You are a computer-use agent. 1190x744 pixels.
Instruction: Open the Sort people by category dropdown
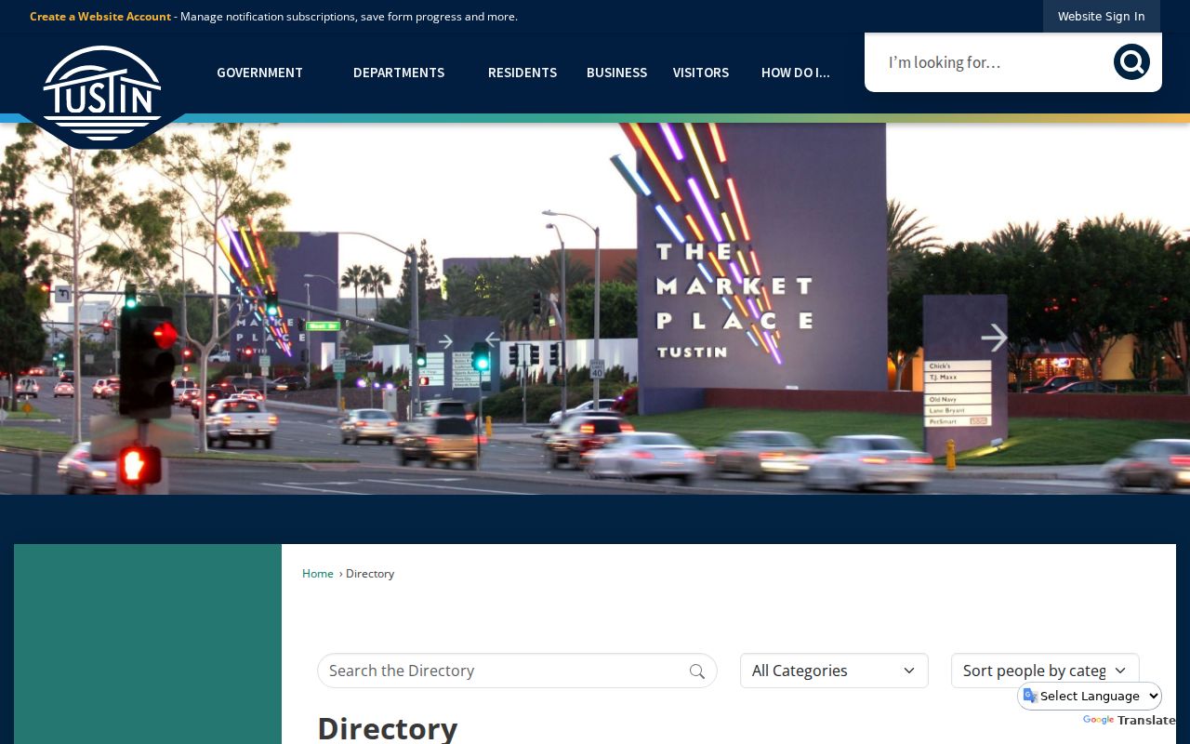(1045, 671)
